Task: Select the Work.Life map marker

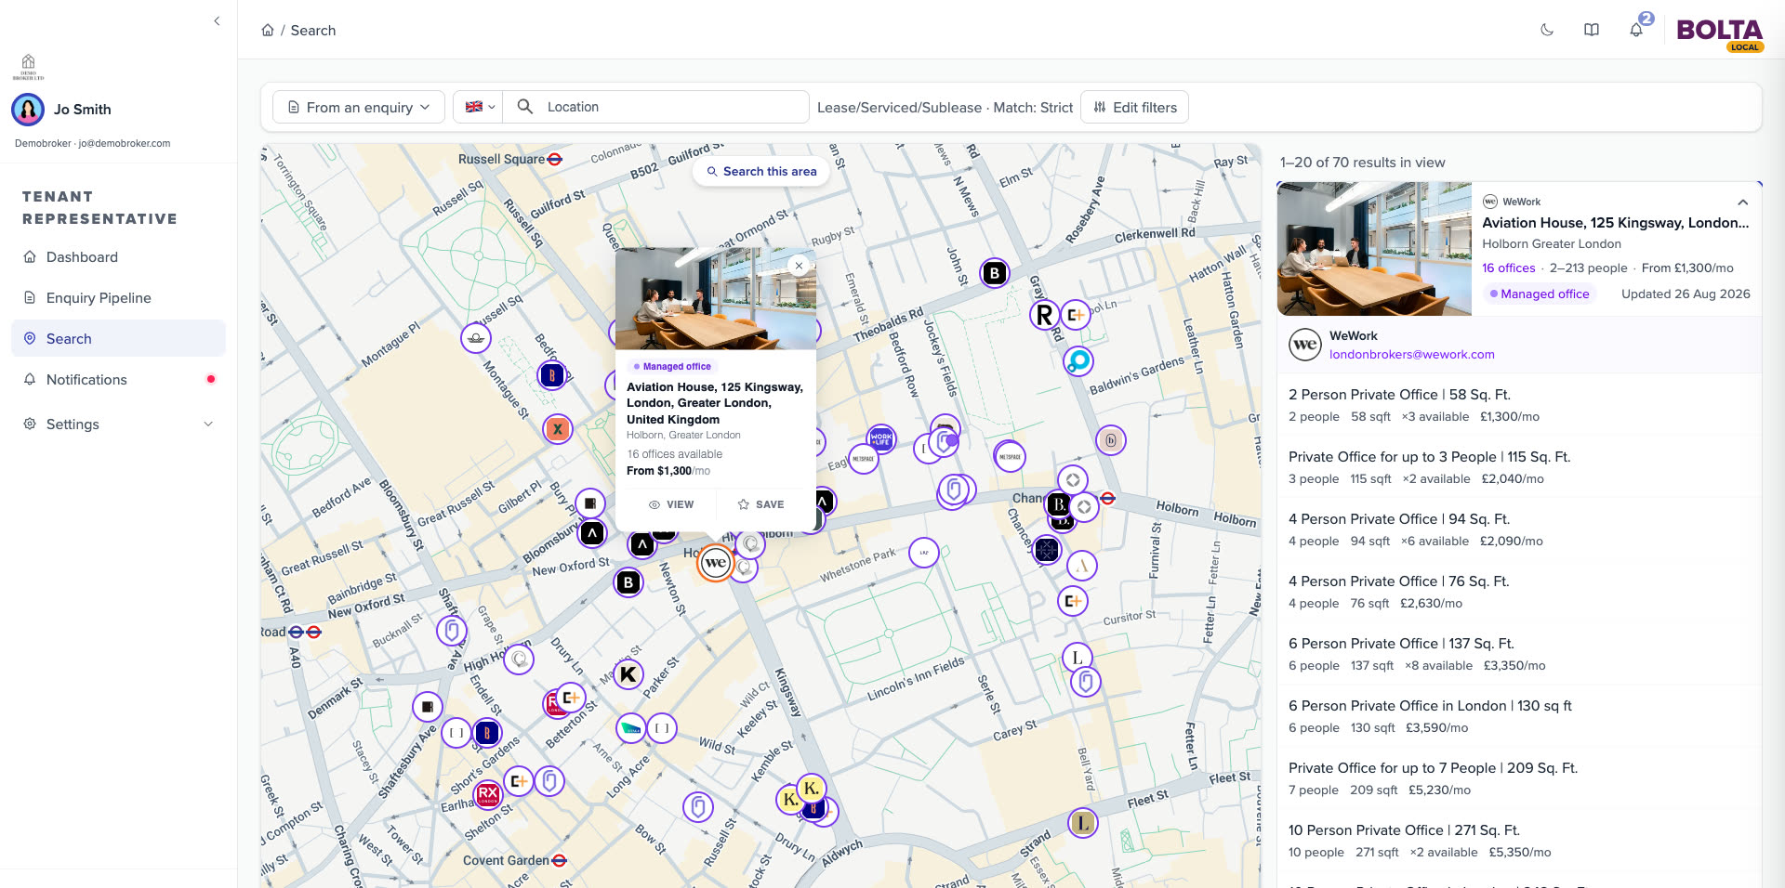Action: (x=881, y=438)
